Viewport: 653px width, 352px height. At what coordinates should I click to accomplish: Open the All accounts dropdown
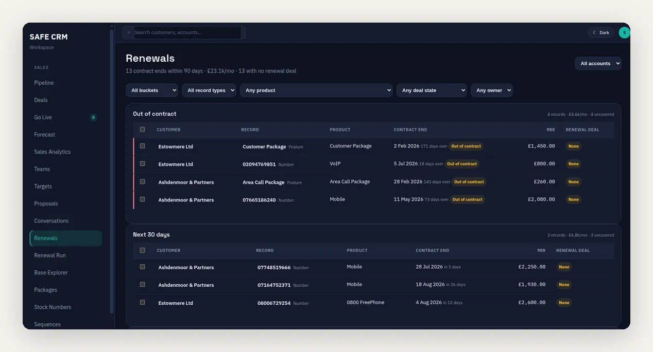coord(598,63)
